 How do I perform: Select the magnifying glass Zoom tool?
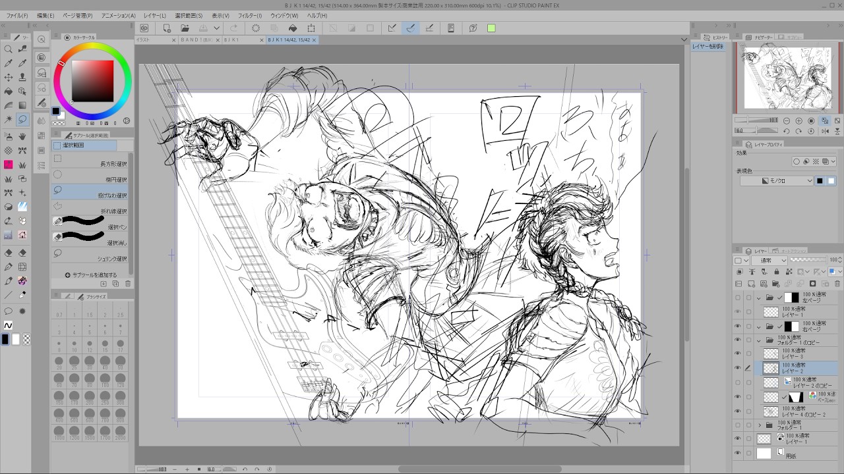click(x=9, y=49)
